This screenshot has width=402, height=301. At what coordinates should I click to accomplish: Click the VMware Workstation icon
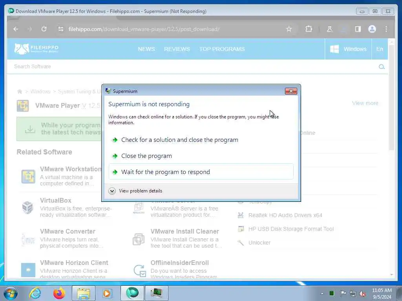[28, 176]
